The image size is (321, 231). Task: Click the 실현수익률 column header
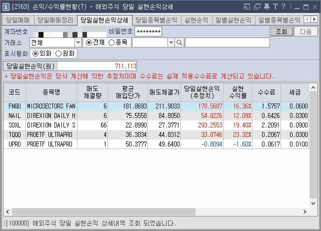click(x=238, y=92)
